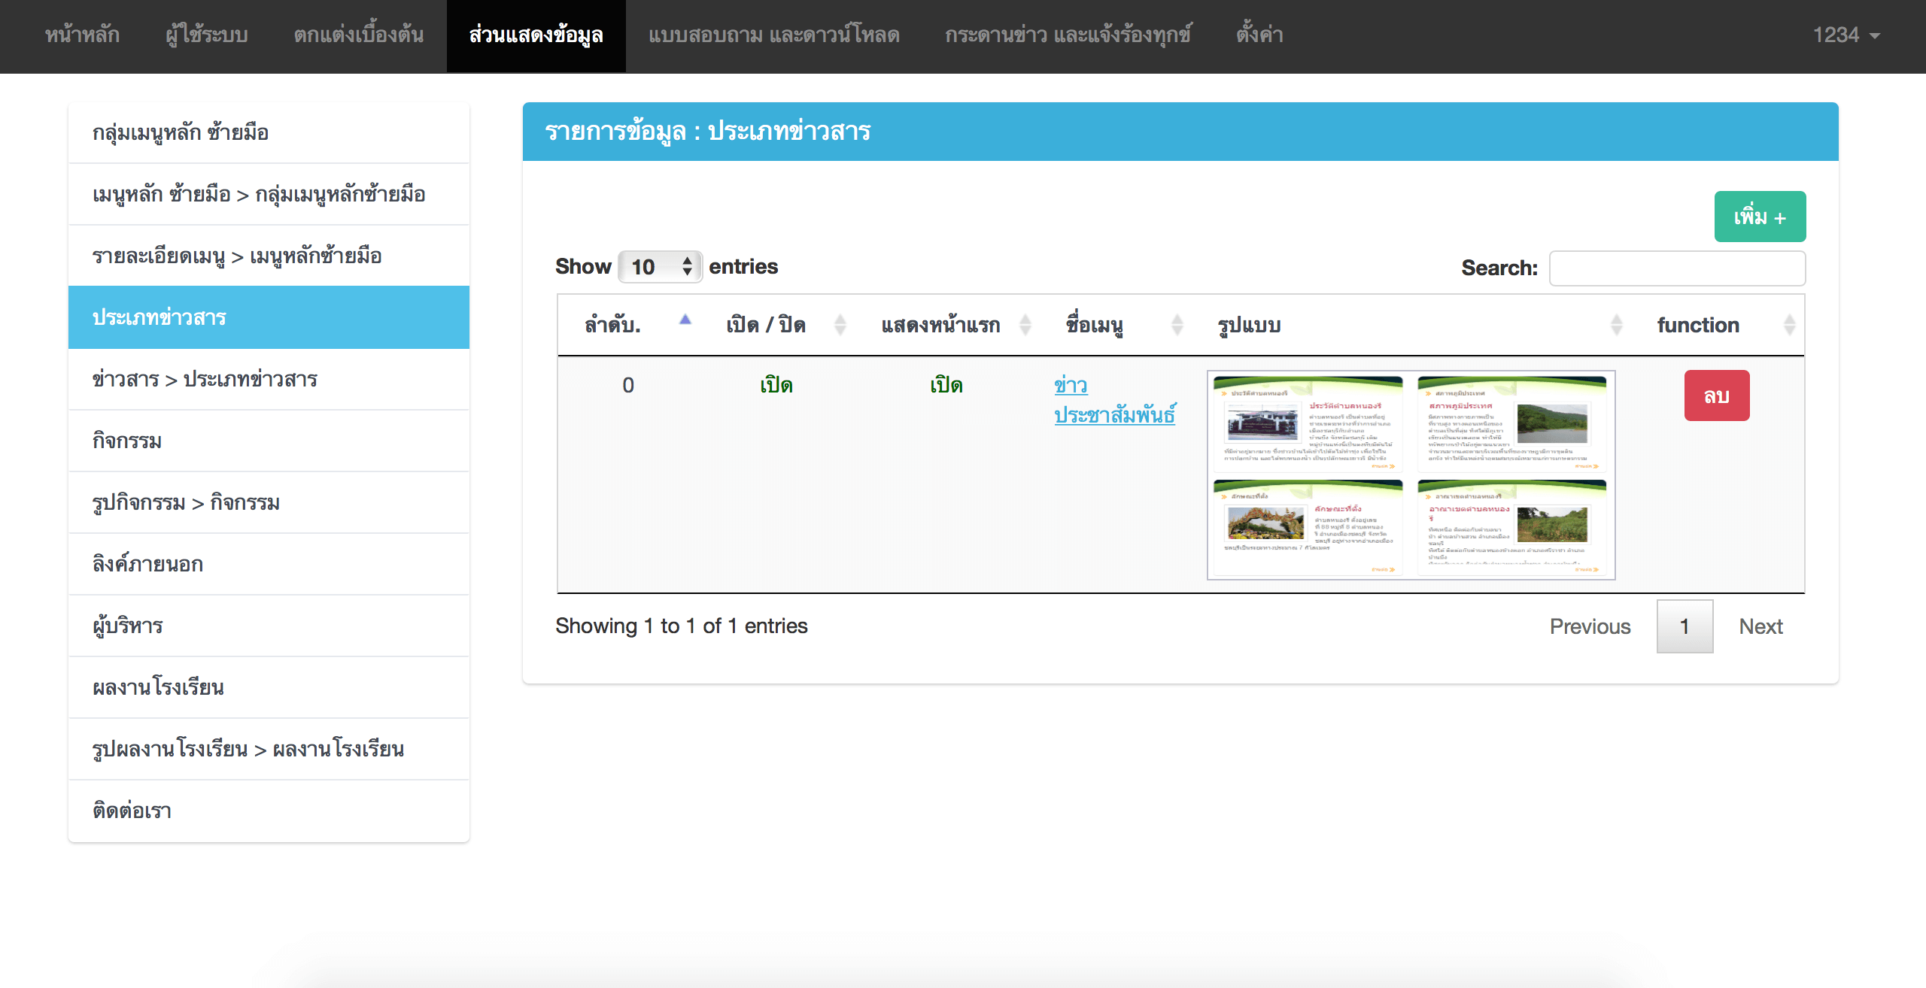Expand the 1234 user account menu
1926x988 pixels.
pyautogui.click(x=1845, y=35)
